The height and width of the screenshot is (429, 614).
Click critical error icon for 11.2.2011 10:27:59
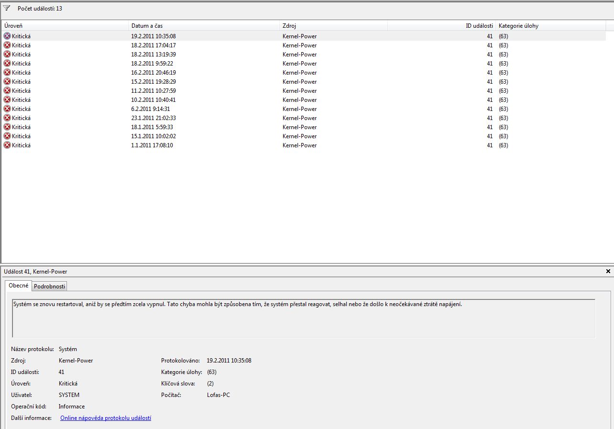(7, 90)
